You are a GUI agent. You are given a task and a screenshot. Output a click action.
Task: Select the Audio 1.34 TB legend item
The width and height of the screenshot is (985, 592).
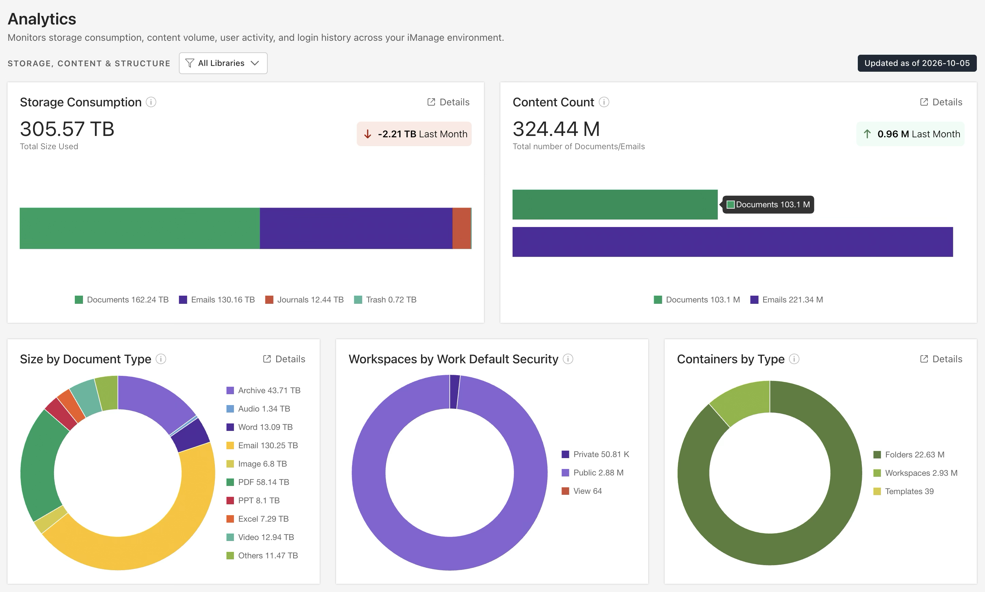coord(258,409)
